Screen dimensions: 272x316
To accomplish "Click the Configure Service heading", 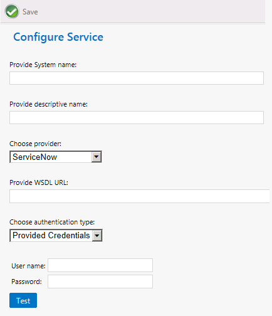I will pos(58,37).
